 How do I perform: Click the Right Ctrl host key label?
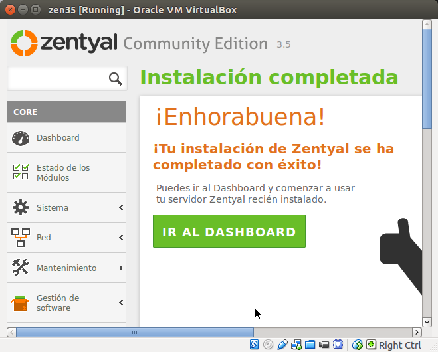399,345
